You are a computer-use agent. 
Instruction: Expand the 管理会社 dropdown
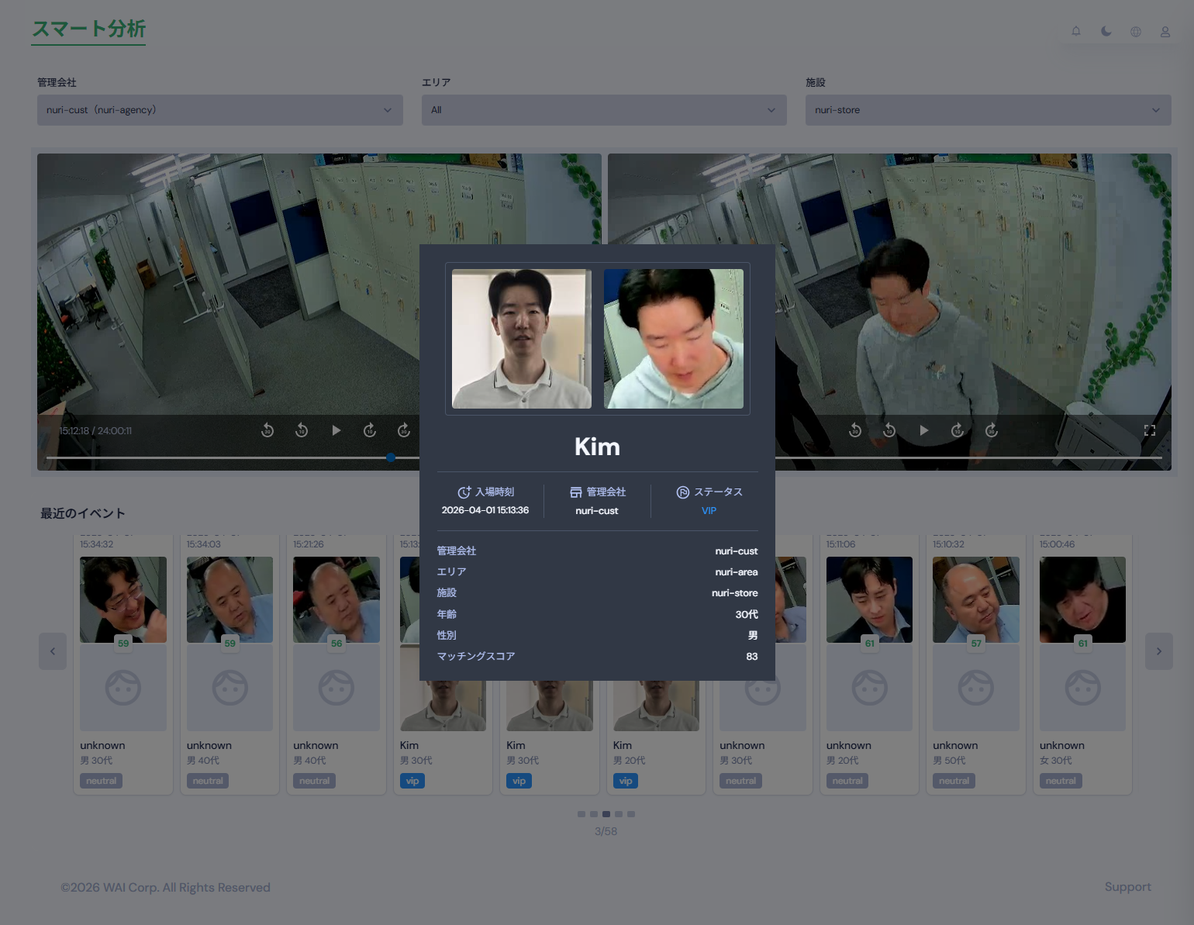coord(220,110)
